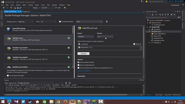Click Sync with Active Document icon
Screen dimensions: 185x104
(x=160, y=15)
